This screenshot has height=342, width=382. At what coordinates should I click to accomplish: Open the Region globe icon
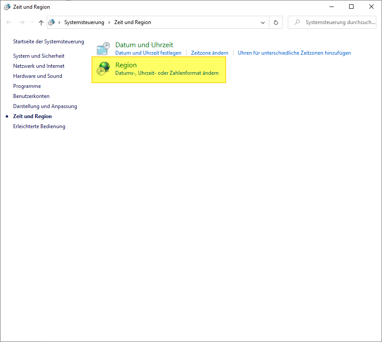click(103, 69)
